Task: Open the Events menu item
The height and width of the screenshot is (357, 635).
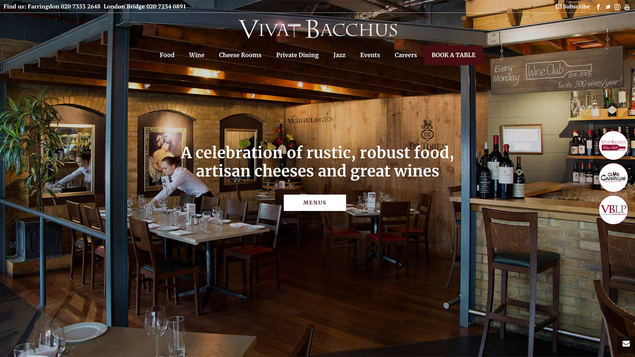Action: (370, 55)
